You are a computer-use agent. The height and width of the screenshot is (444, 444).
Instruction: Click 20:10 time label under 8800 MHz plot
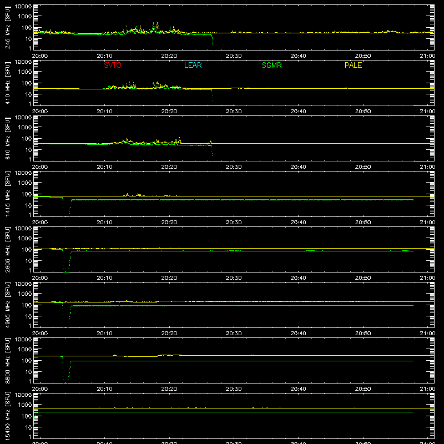pyautogui.click(x=104, y=389)
